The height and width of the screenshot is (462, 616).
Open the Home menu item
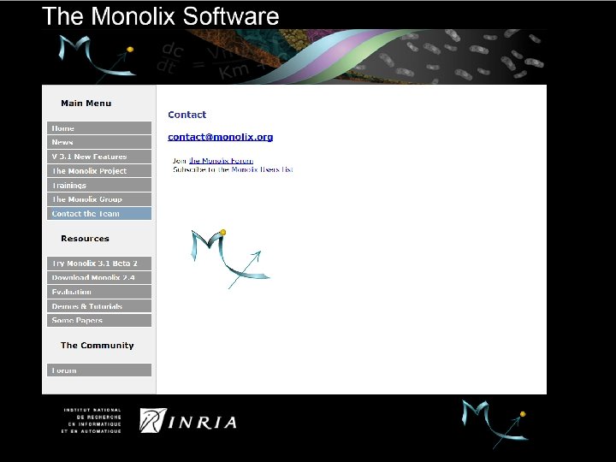point(99,128)
